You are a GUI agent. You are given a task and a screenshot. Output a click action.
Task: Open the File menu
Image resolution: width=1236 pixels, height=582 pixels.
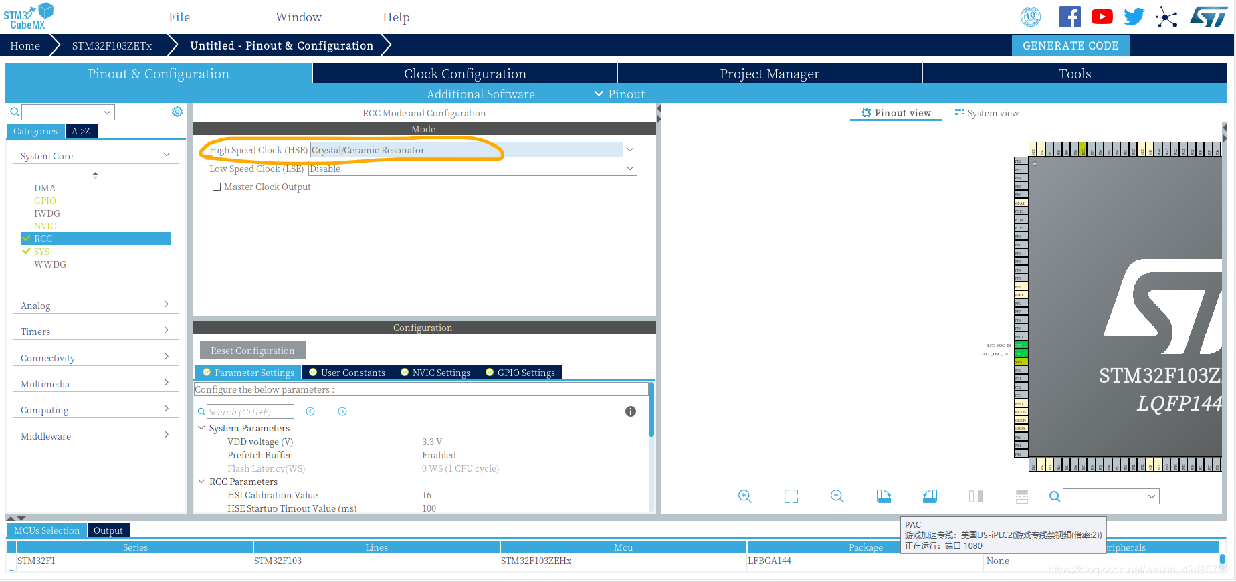pos(179,17)
